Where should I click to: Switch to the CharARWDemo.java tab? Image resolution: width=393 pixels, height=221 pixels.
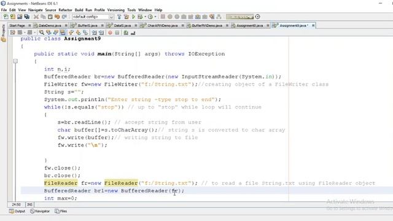coord(162,26)
